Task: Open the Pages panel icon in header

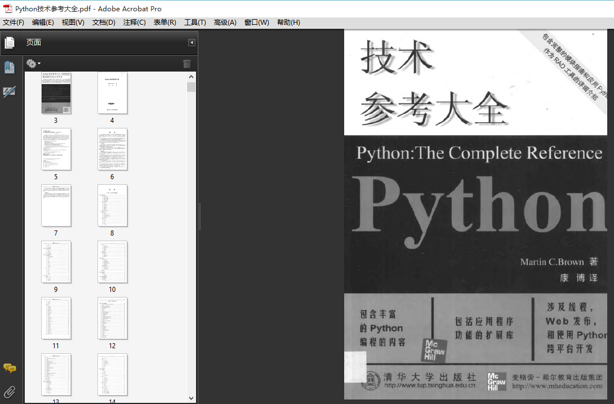Action: [10, 42]
